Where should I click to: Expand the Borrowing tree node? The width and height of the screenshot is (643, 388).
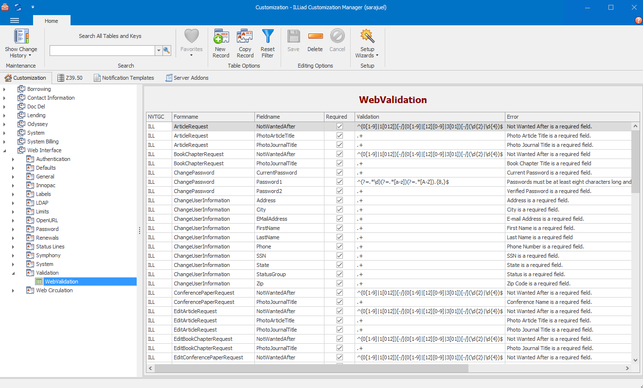tap(5, 88)
